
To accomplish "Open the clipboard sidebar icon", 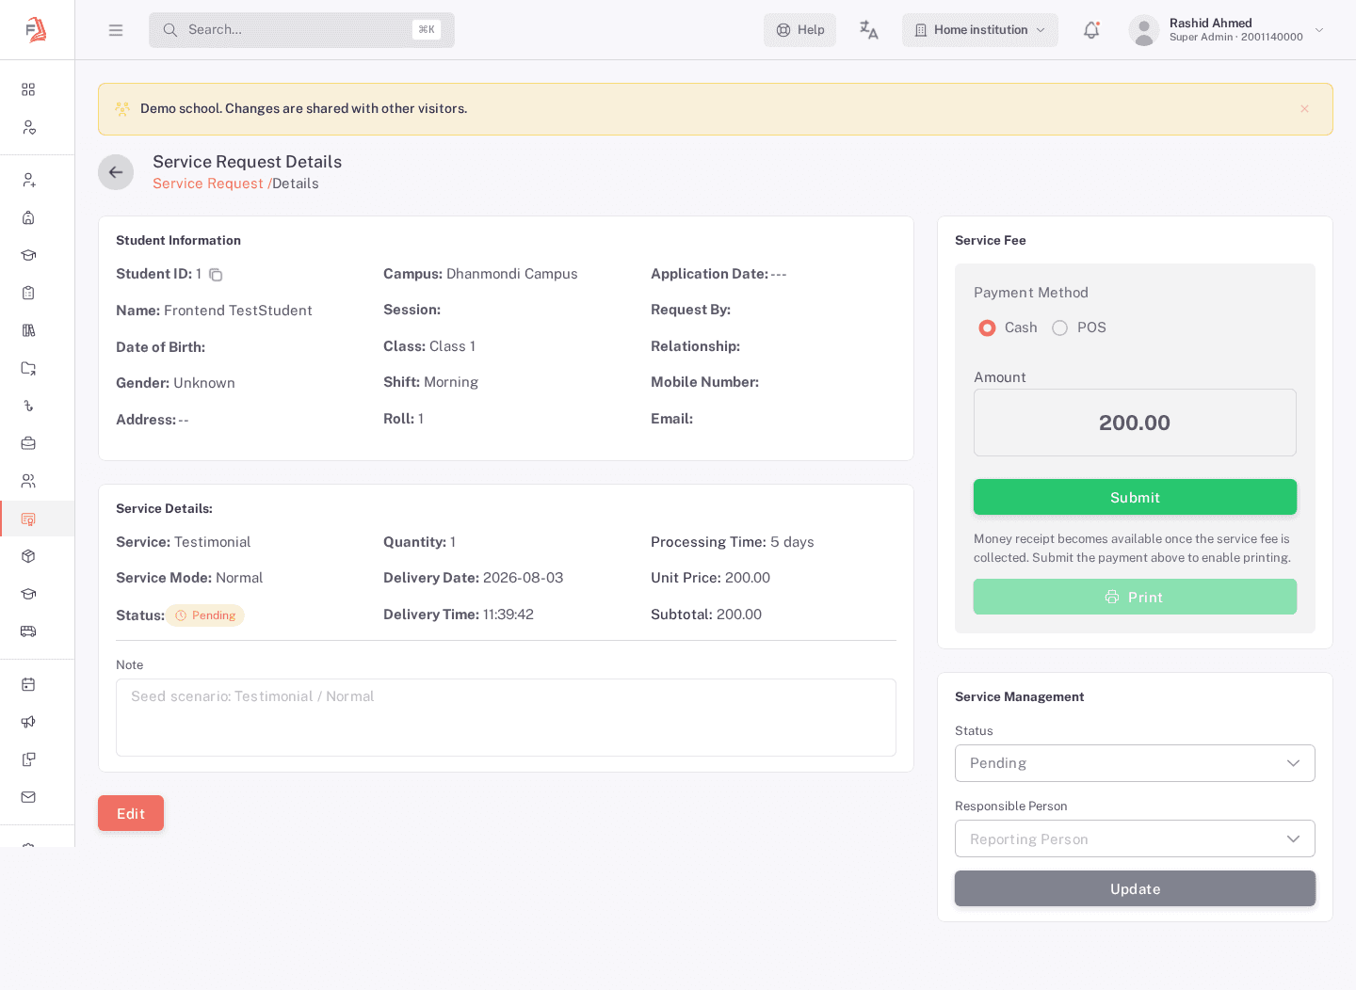I will (x=28, y=293).
